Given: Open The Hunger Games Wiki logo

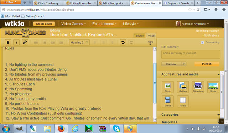Looking at the screenshot, I should (25, 33).
